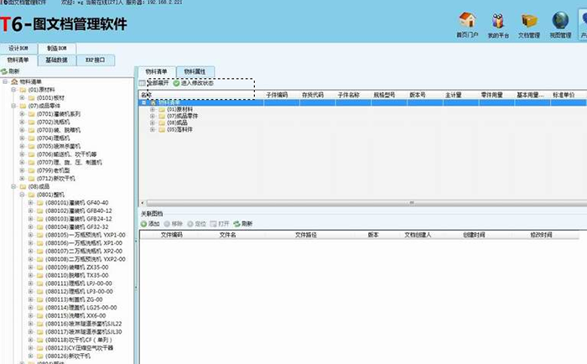
Task: Select tree item (080105) YXP1-00
Action: click(85, 235)
